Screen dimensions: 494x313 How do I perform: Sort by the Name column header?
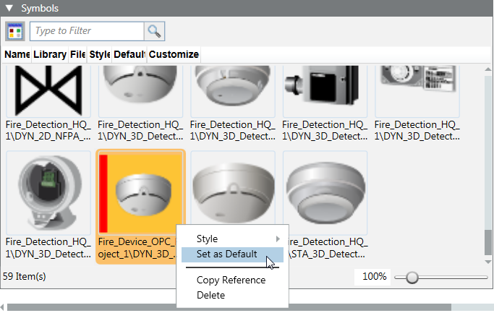(17, 54)
